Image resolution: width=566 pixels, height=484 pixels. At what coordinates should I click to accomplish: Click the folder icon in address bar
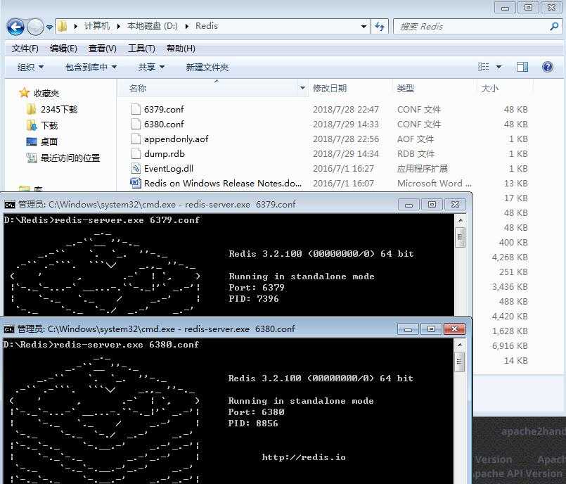coord(63,26)
